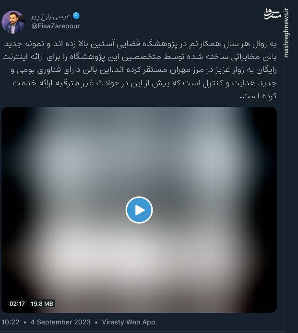The width and height of the screenshot is (298, 333).
Task: Click the last line 'کرده است.'
Action: click(259, 96)
